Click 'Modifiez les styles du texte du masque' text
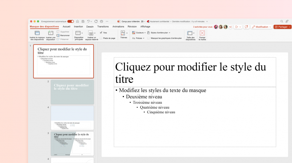This screenshot has height=163, width=292. point(162,90)
